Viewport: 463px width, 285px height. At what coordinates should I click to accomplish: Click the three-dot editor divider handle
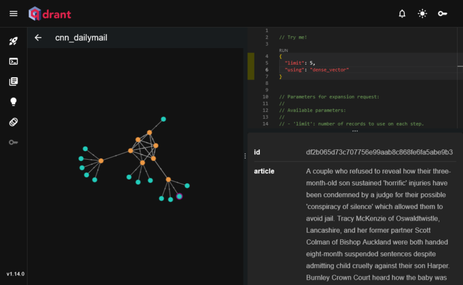355,131
